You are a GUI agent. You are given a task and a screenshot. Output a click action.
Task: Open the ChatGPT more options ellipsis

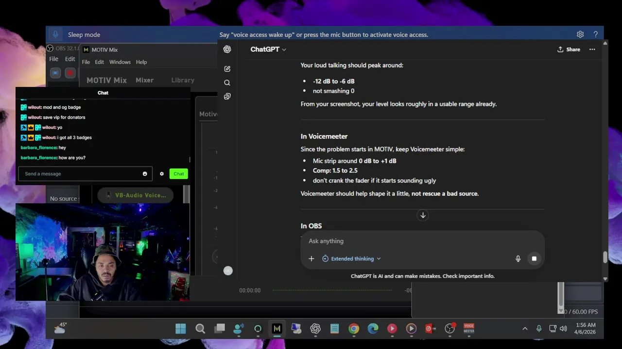(x=592, y=49)
